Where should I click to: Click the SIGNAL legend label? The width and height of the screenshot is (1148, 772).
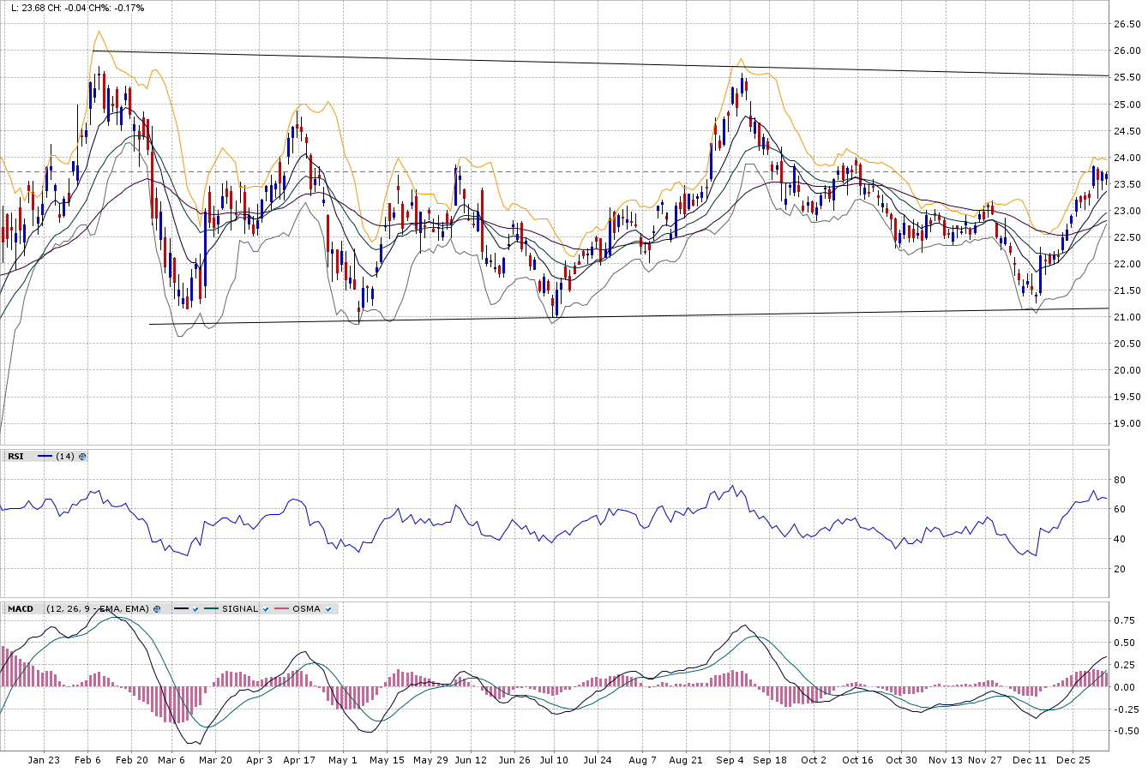pos(239,609)
